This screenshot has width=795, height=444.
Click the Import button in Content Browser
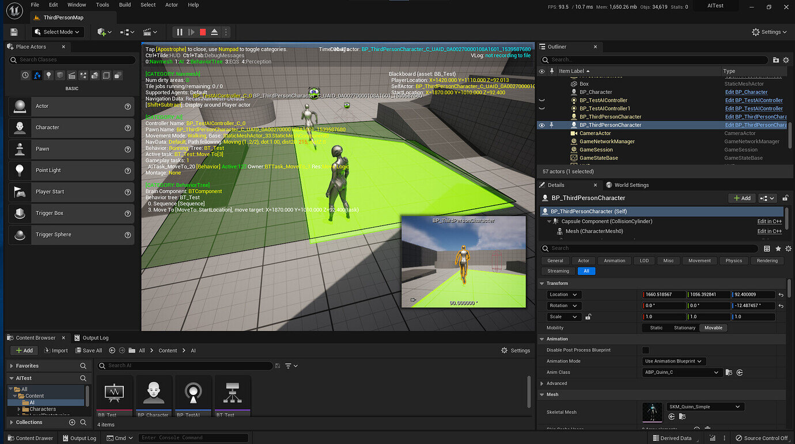[x=56, y=350]
